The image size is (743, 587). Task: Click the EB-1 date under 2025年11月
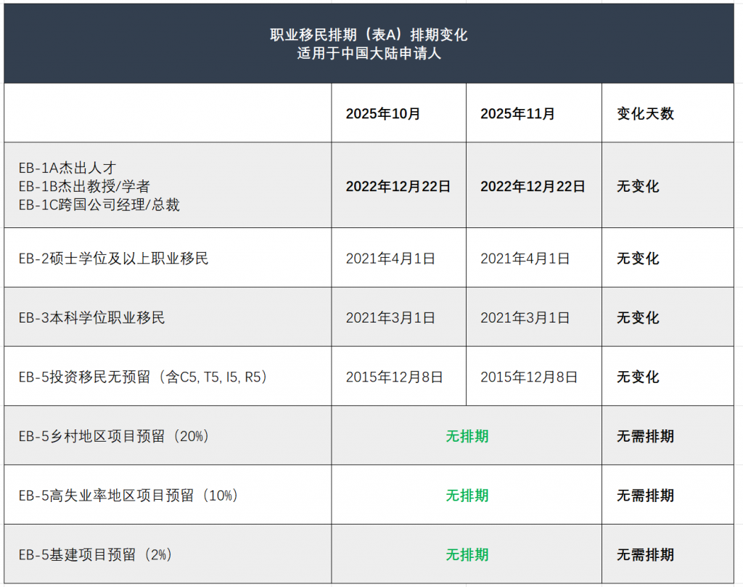[x=533, y=187]
